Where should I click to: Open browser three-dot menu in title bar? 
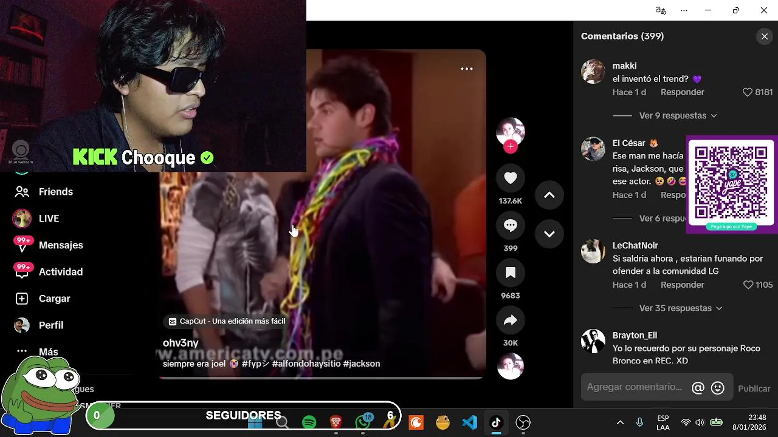pyautogui.click(x=684, y=10)
